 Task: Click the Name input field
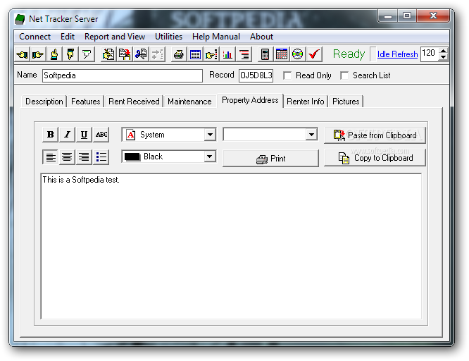(x=123, y=75)
